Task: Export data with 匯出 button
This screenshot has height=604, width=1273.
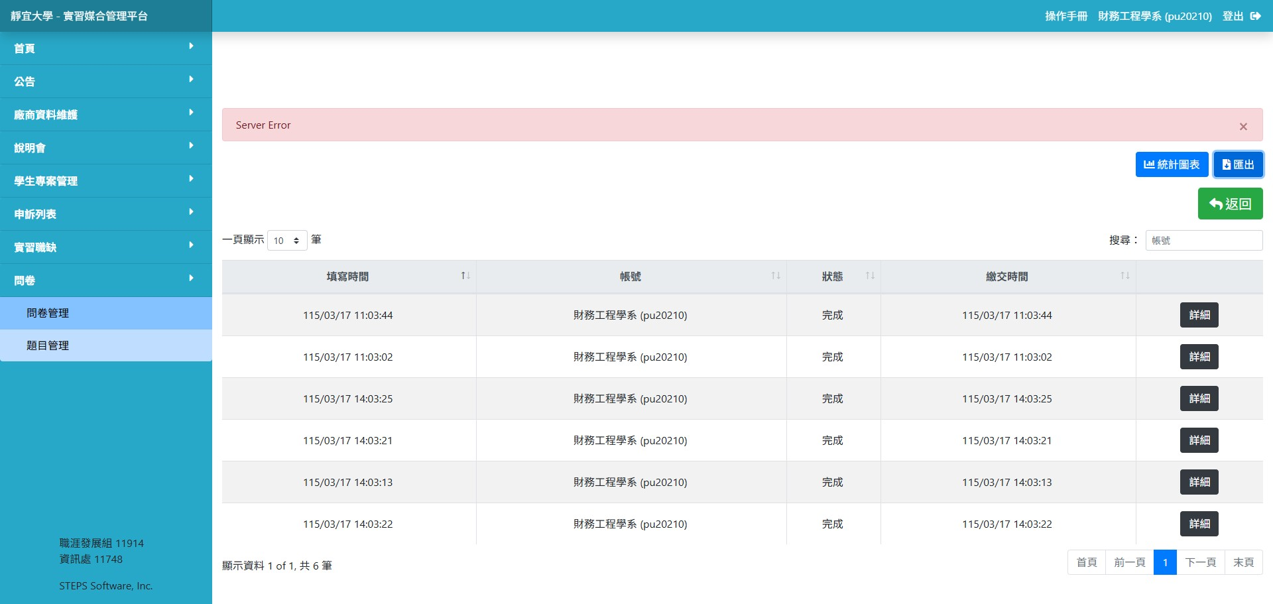Action: click(x=1238, y=164)
